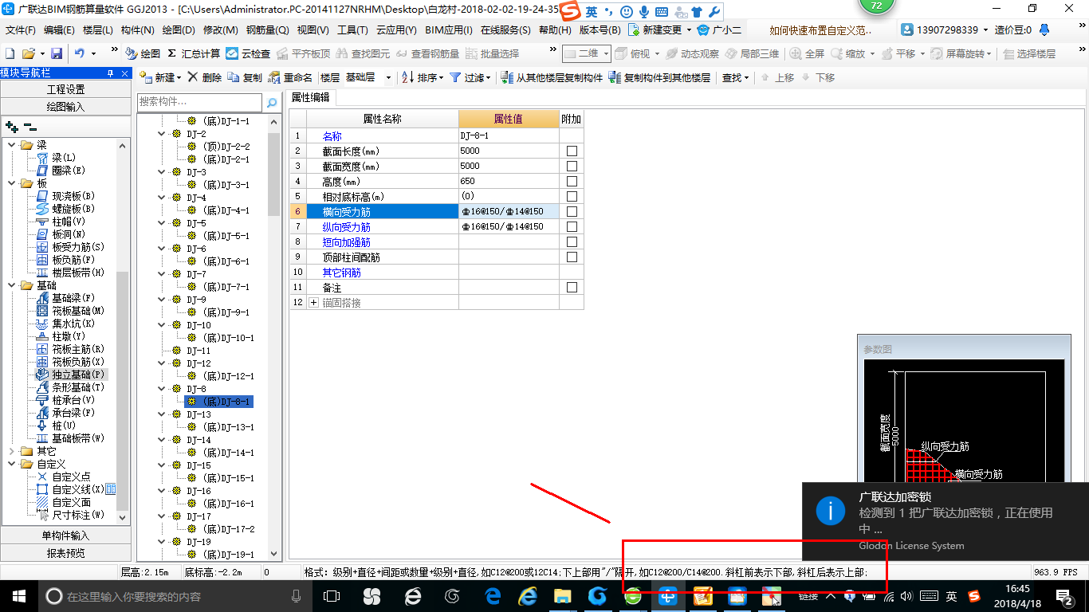
Task: Collapse the DJ-2 tree node
Action: click(x=163, y=134)
